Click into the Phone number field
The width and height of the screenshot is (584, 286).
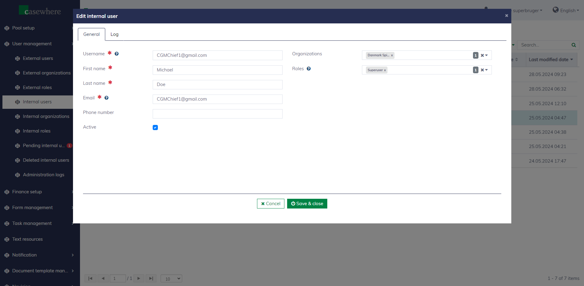(217, 114)
